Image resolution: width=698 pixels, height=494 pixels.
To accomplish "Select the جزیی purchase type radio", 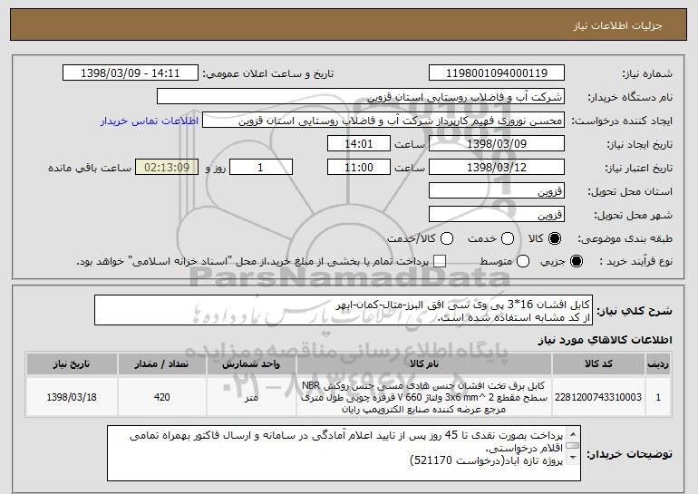I will pos(576,262).
